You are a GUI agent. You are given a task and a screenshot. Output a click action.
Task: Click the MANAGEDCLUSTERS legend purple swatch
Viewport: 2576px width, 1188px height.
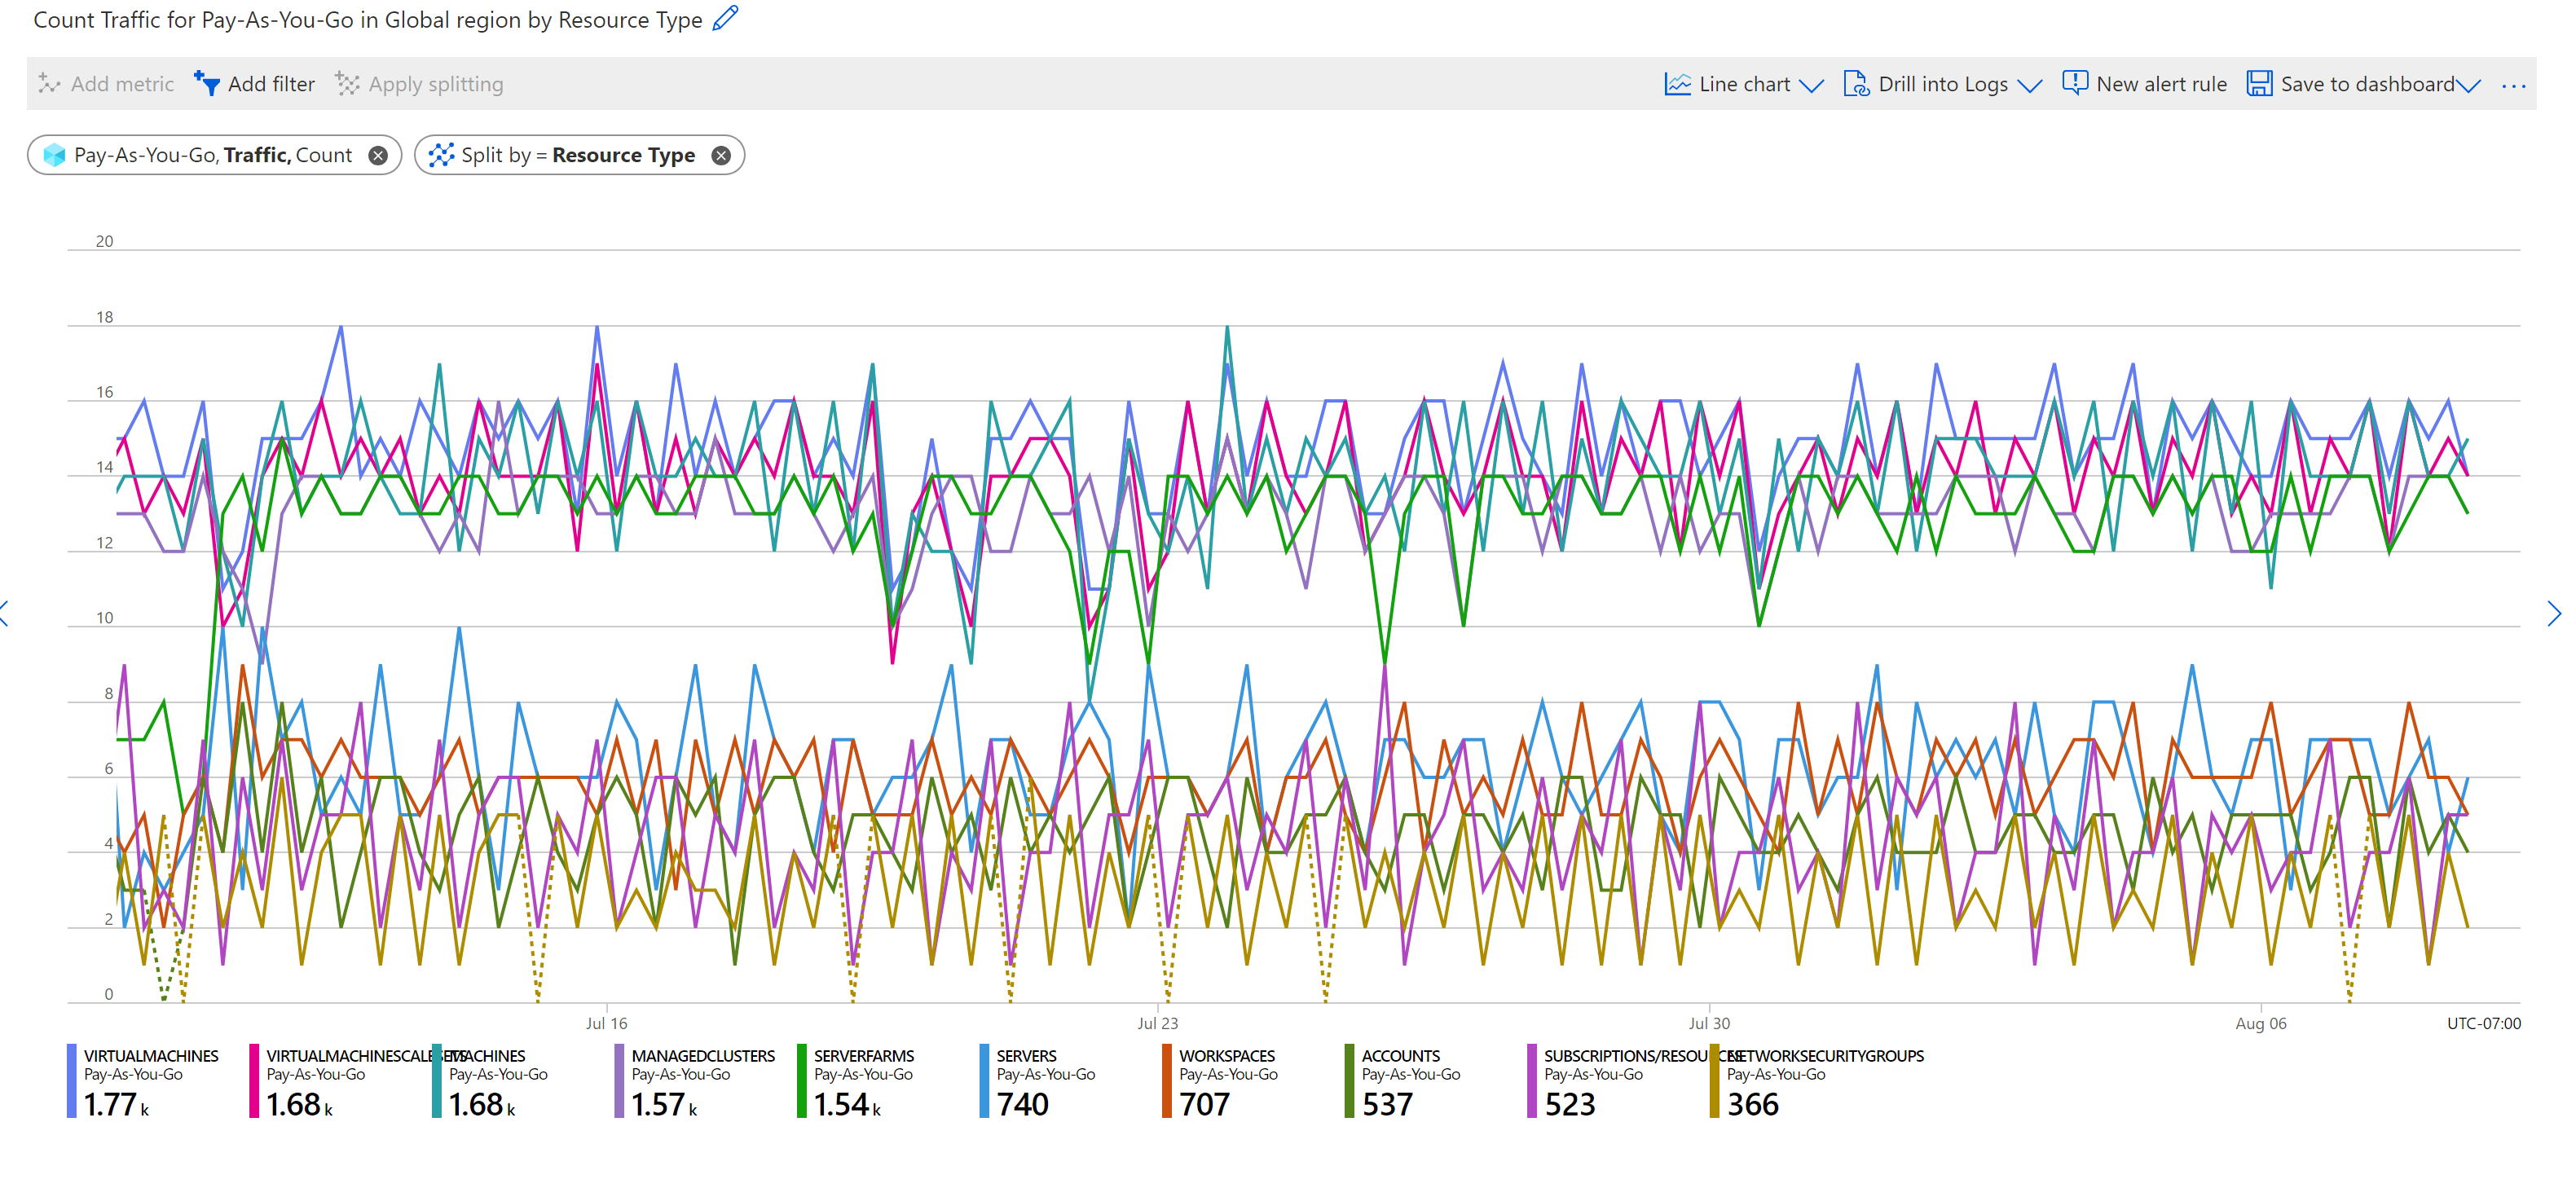[619, 1080]
